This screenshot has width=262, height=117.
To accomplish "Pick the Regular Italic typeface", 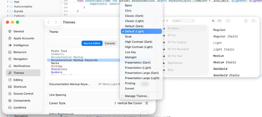I will 225,36.
